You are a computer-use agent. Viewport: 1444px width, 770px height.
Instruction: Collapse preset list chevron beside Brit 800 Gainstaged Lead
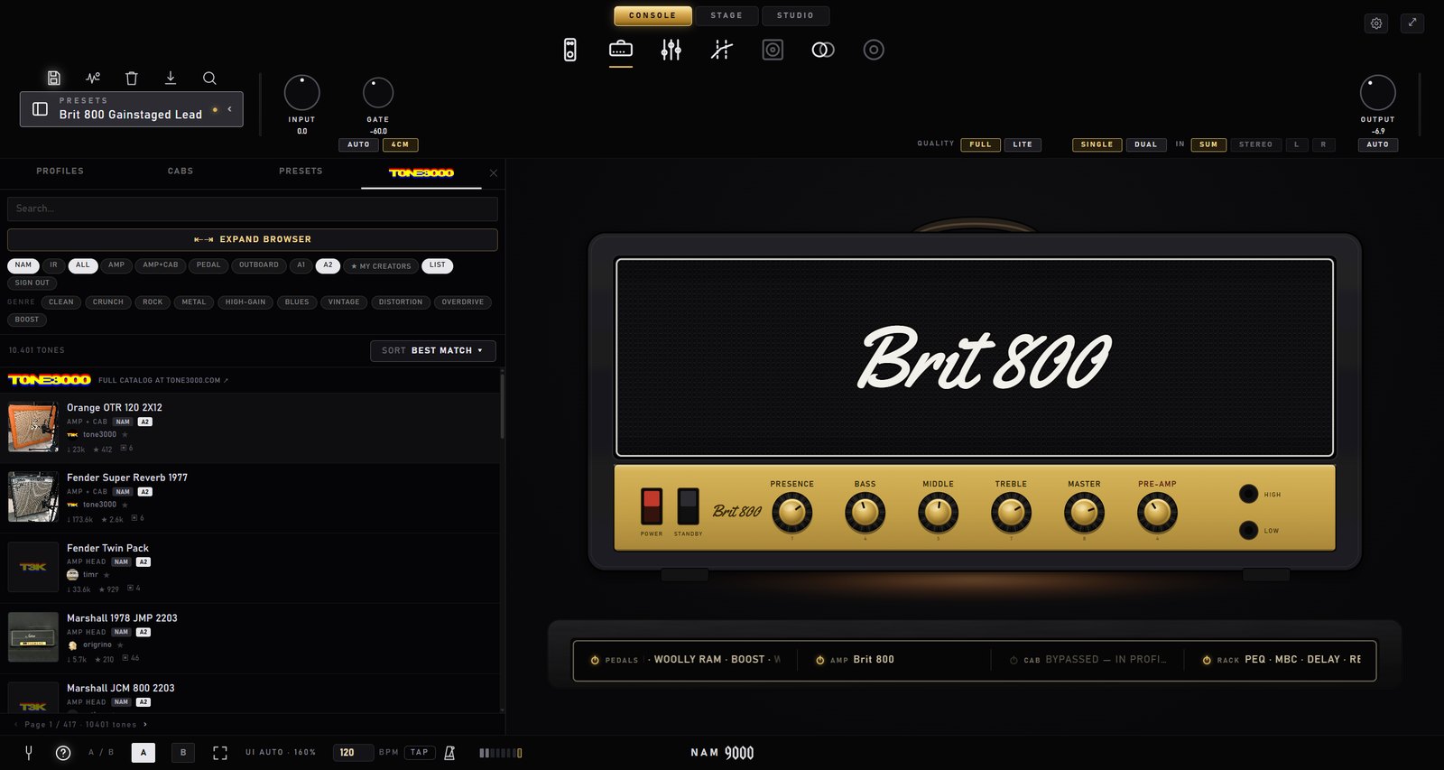click(x=229, y=109)
